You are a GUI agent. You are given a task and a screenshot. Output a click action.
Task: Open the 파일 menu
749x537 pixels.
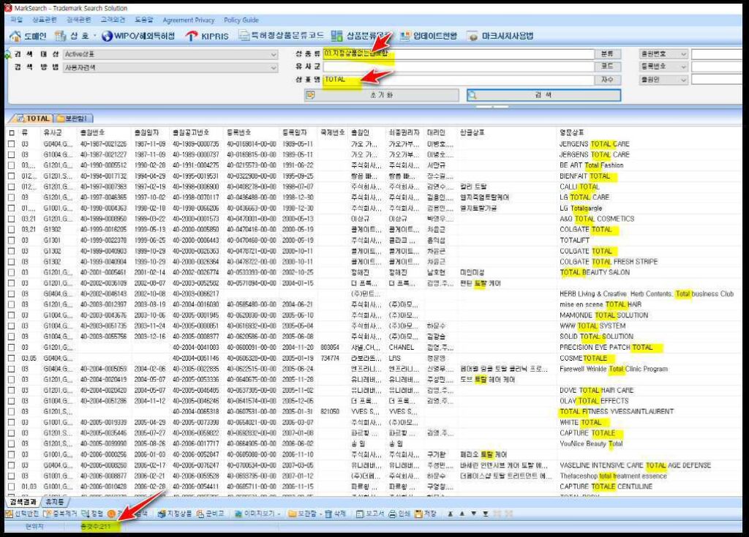17,20
